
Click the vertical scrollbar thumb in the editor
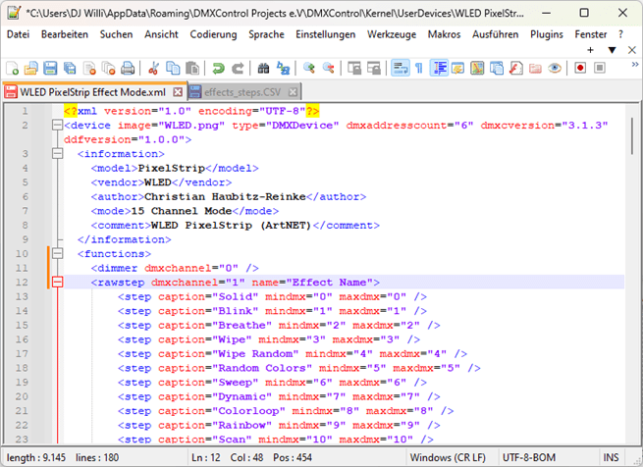633,135
